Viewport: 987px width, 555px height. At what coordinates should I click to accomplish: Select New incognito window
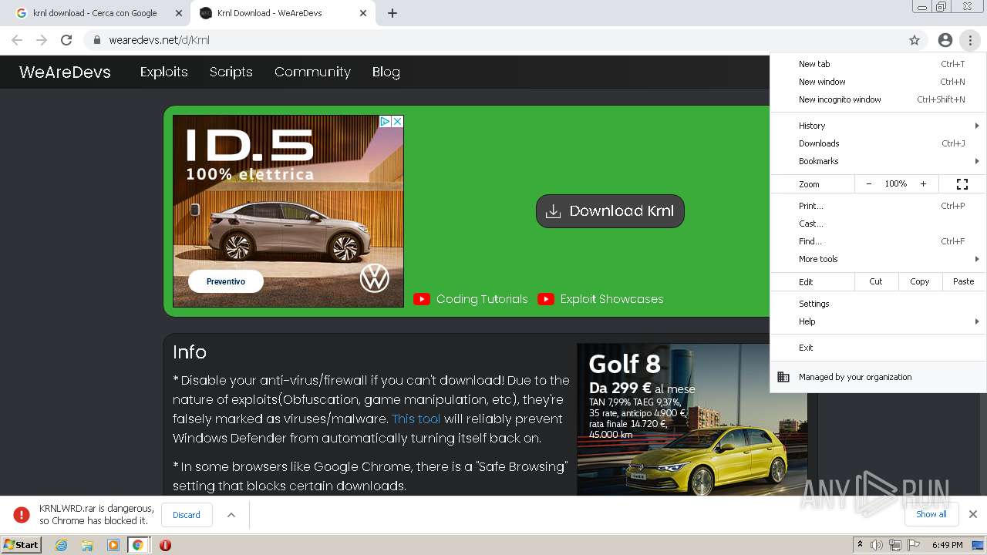[x=878, y=99]
